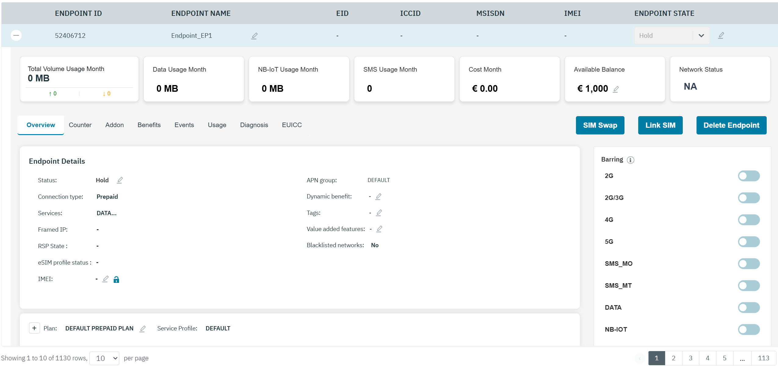Edit the Dynamic benefit pencil icon

point(378,197)
